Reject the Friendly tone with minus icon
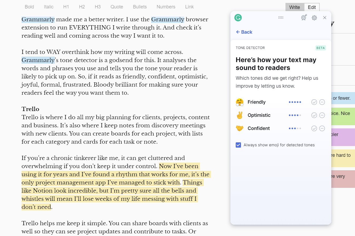The height and width of the screenshot is (236, 355). (x=322, y=102)
